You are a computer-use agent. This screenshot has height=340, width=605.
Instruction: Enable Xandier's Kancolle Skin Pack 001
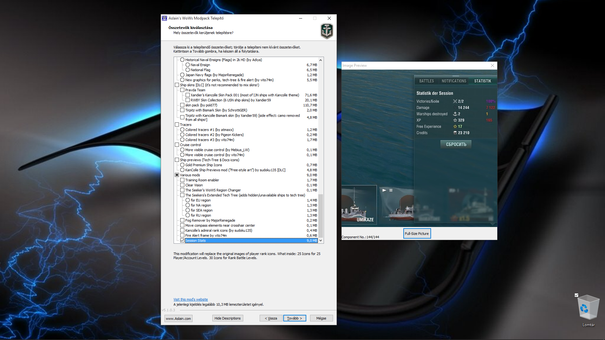coord(187,95)
